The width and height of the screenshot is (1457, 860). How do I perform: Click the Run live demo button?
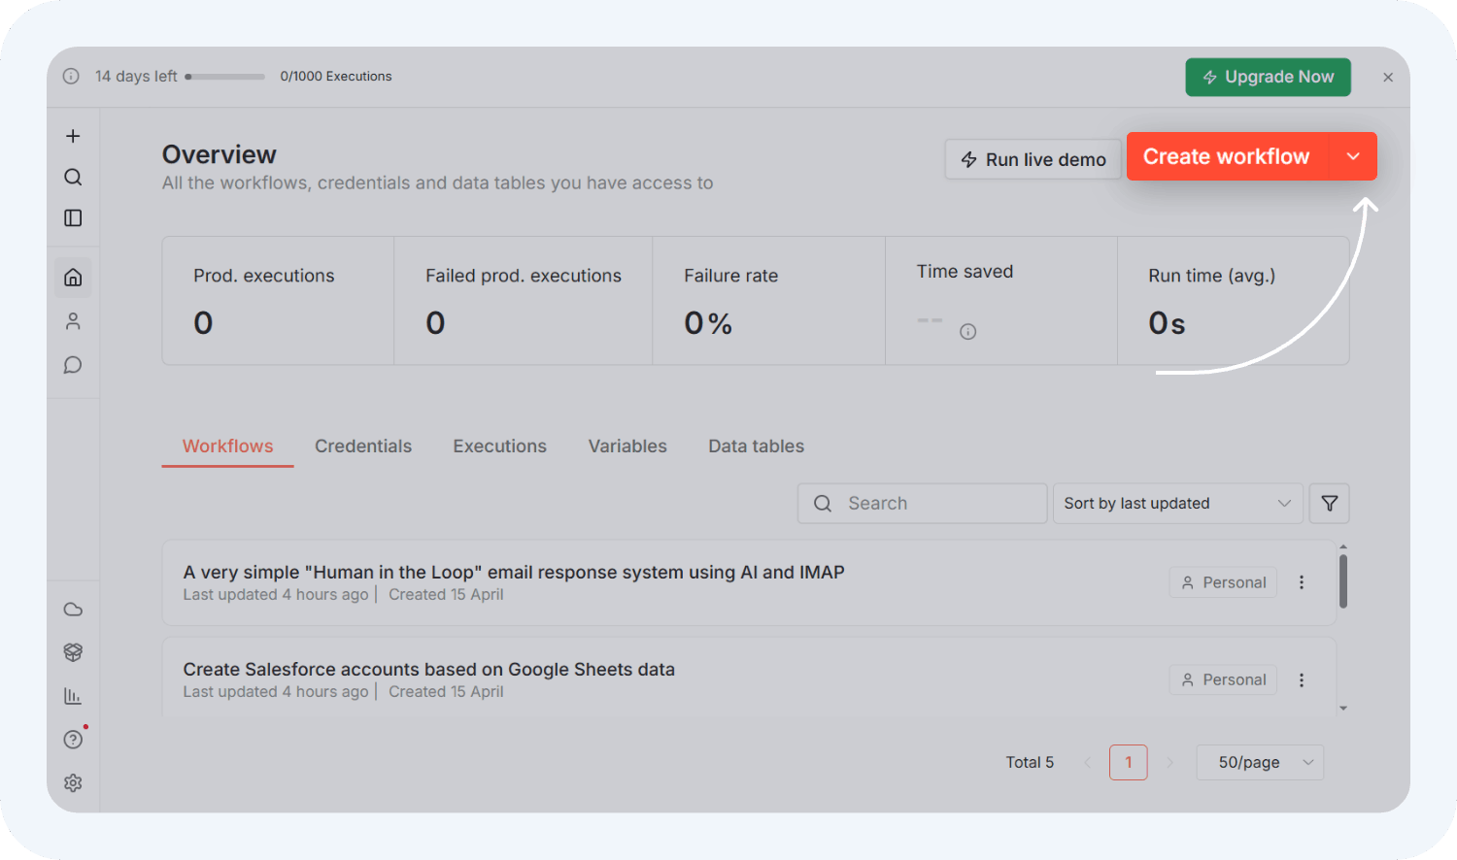[1033, 159]
